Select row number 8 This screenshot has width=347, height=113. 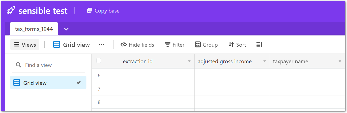[x=99, y=102]
